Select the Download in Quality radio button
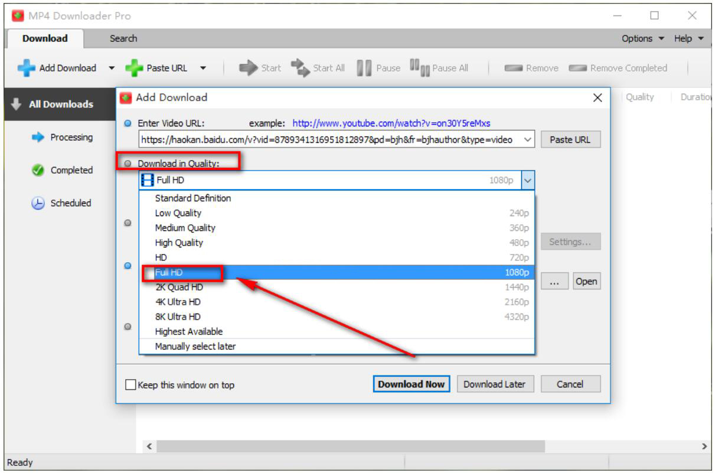 (128, 164)
